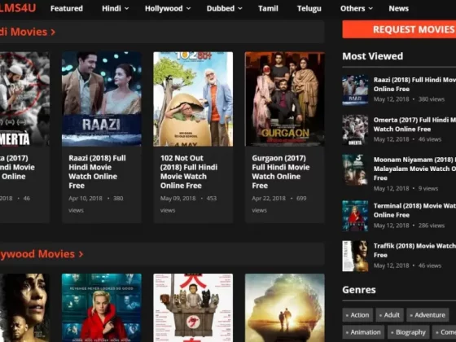Click '286 views' text under Terminal
456x342 pixels.
[x=432, y=226]
